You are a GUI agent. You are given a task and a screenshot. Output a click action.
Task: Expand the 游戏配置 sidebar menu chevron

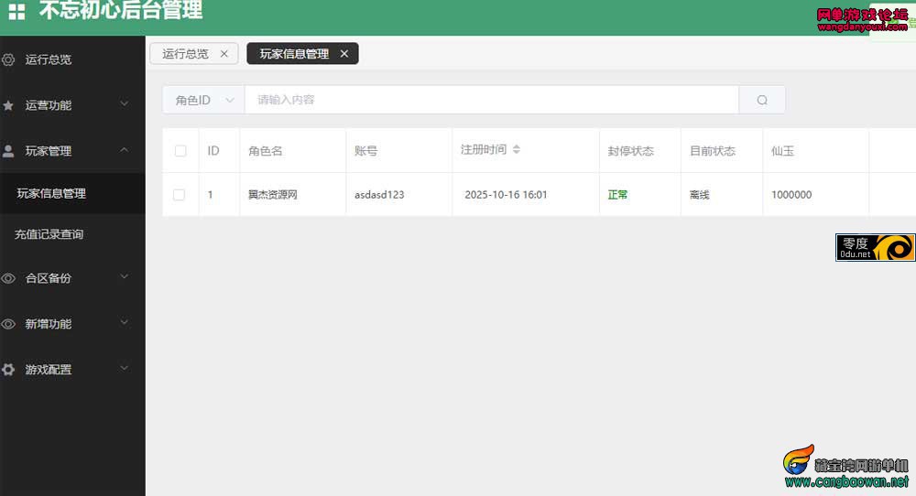(x=125, y=368)
